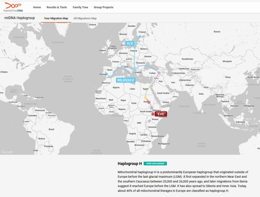Image resolution: width=260 pixels, height=197 pixels.
Task: Select the purple migration marker near Syria
Action: click(x=159, y=73)
